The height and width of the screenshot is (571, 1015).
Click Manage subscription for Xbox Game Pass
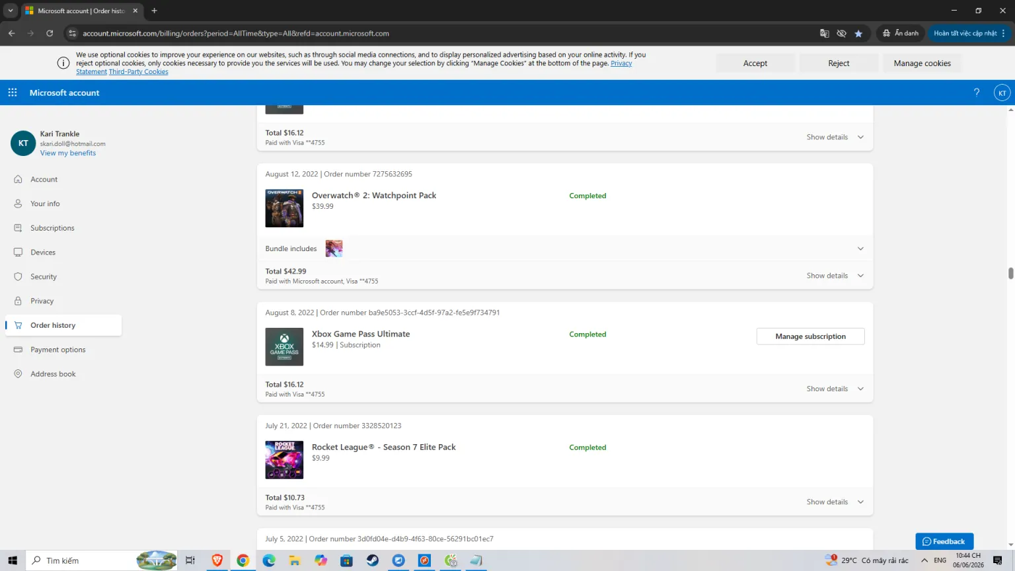(810, 336)
